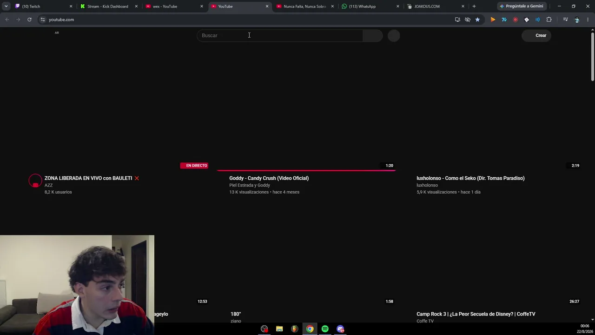Open the AZZ channel name link

pos(48,185)
